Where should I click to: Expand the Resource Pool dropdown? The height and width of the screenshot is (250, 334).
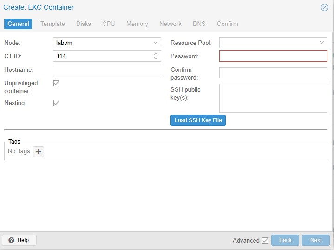pyautogui.click(x=322, y=43)
